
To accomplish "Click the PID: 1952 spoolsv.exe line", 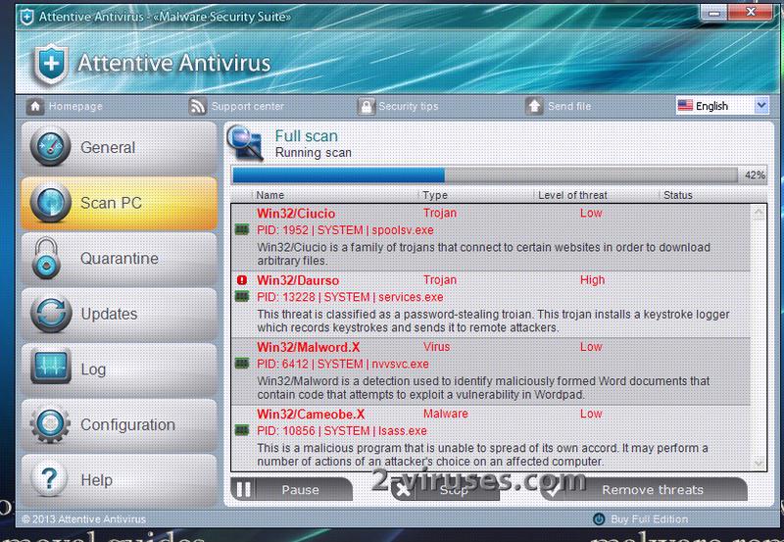I will tap(345, 230).
